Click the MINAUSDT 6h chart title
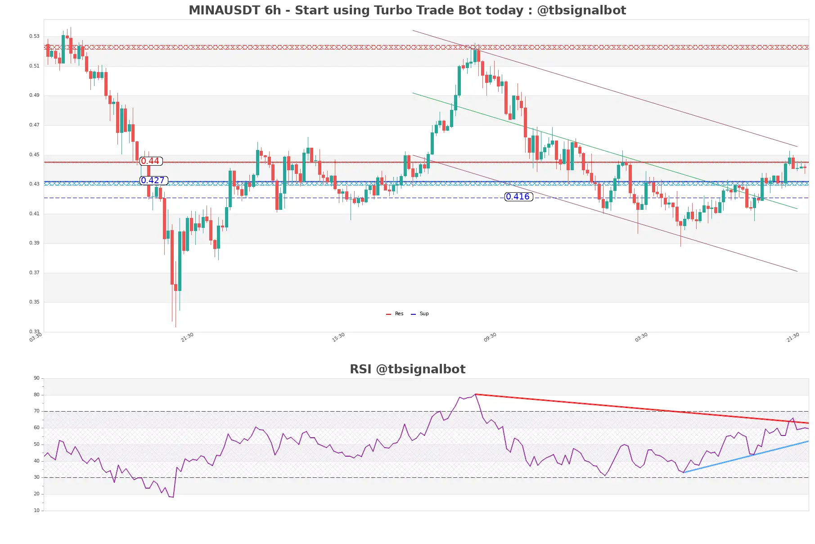This screenshot has width=815, height=544. [x=407, y=10]
